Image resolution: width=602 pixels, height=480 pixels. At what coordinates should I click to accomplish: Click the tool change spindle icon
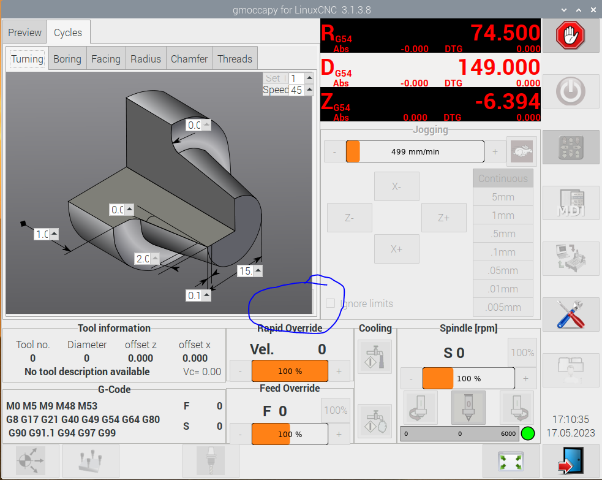click(211, 460)
